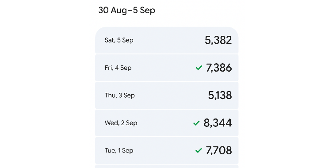This screenshot has width=336, height=168.
Task: Click the empty middle of the Sat, 5 Sep card
Action: coord(167,40)
